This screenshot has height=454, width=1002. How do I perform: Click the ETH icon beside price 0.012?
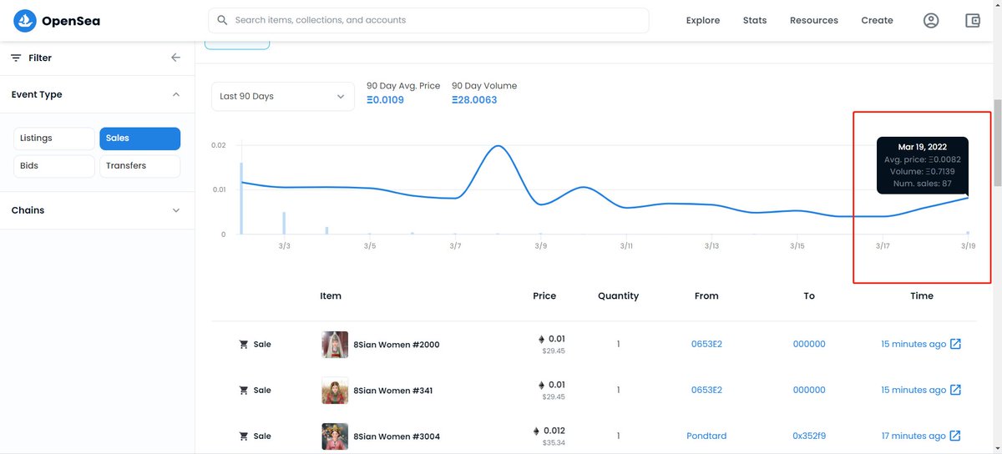536,431
